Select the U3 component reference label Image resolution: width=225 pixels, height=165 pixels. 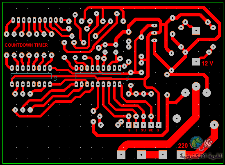click(55, 78)
